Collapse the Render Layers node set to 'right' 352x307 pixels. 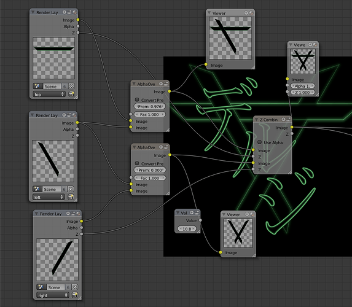coord(36,214)
